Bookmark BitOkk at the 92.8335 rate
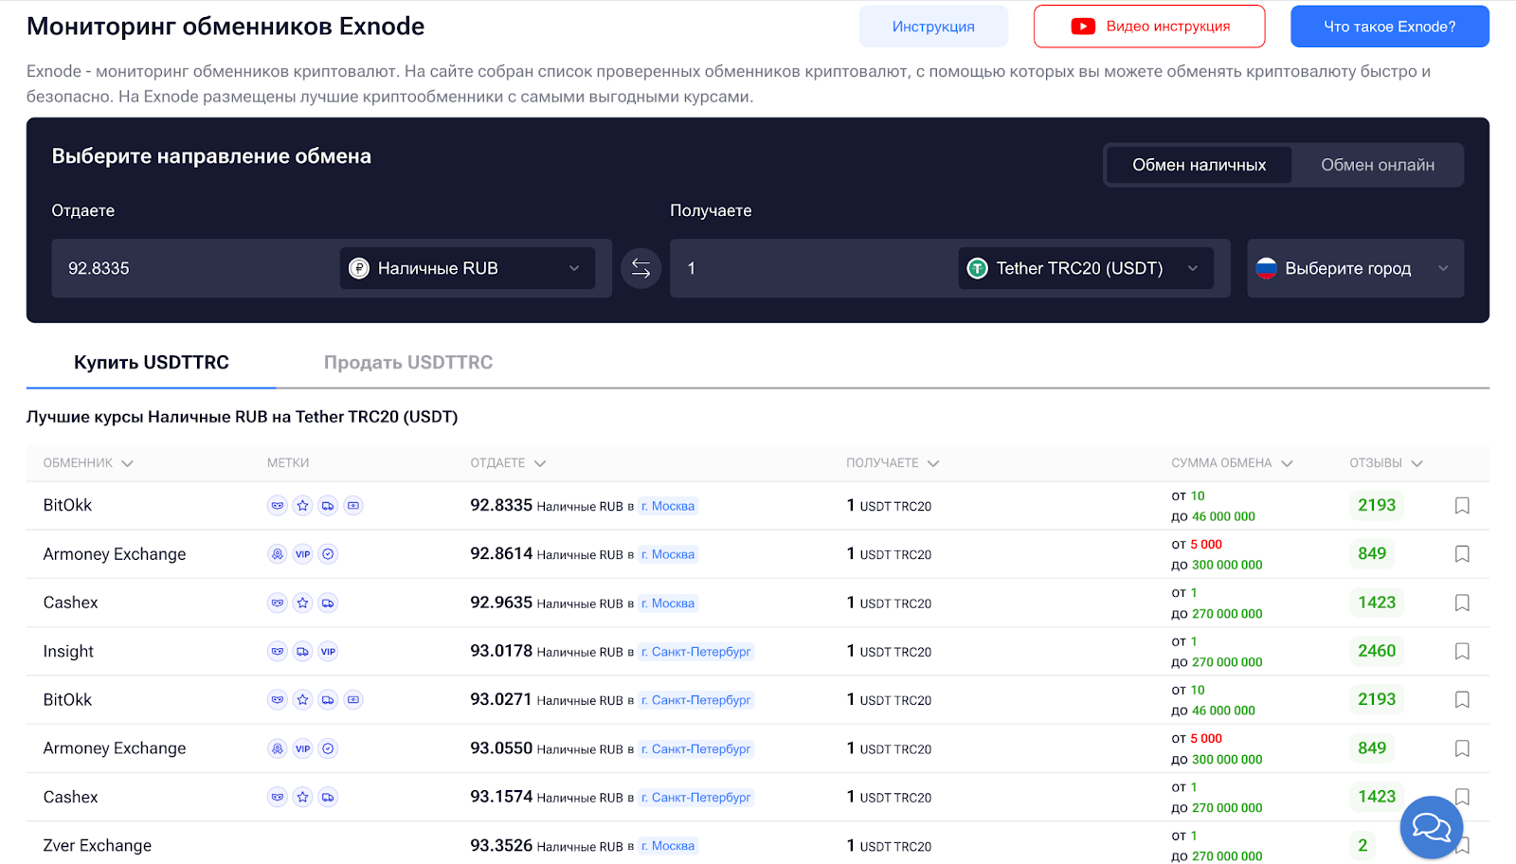Viewport: 1516px width, 864px height. [x=1462, y=506]
